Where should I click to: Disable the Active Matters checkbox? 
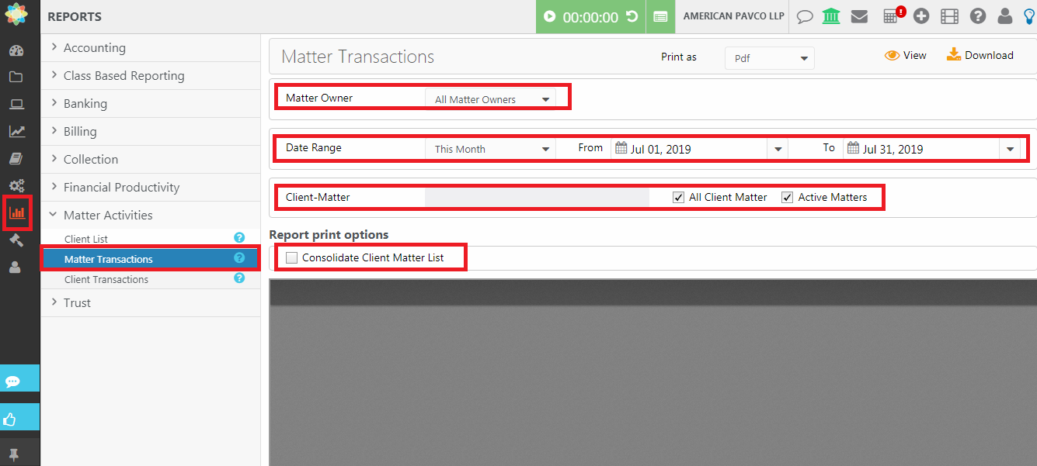tap(787, 197)
